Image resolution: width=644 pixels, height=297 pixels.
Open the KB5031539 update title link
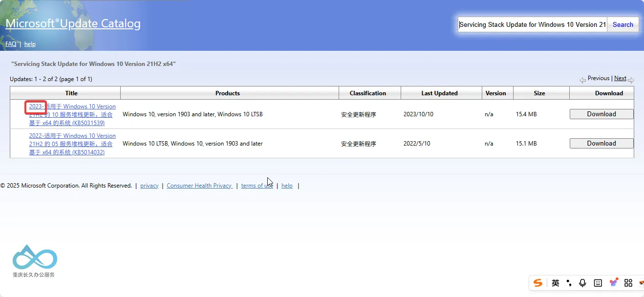click(72, 114)
